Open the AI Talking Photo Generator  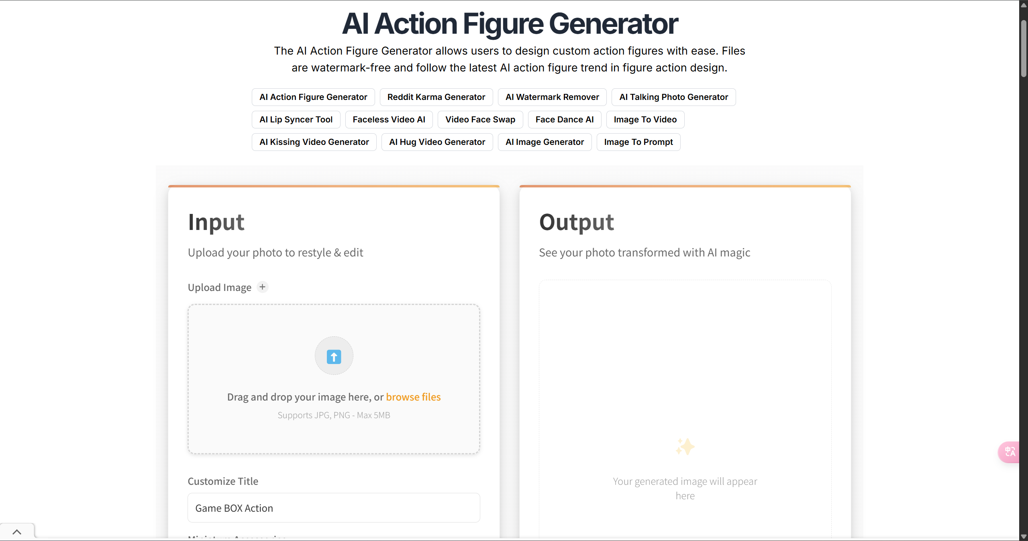click(673, 97)
